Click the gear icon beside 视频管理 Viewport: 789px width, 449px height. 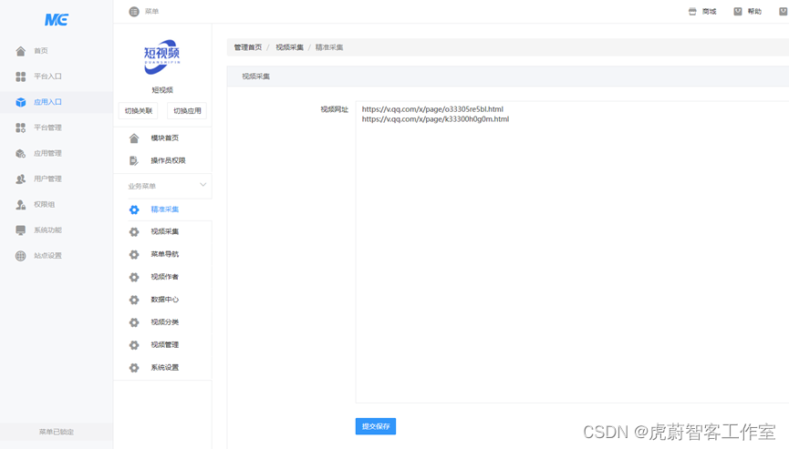tap(134, 345)
